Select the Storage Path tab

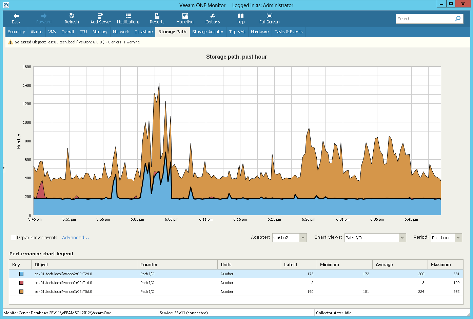pyautogui.click(x=172, y=32)
